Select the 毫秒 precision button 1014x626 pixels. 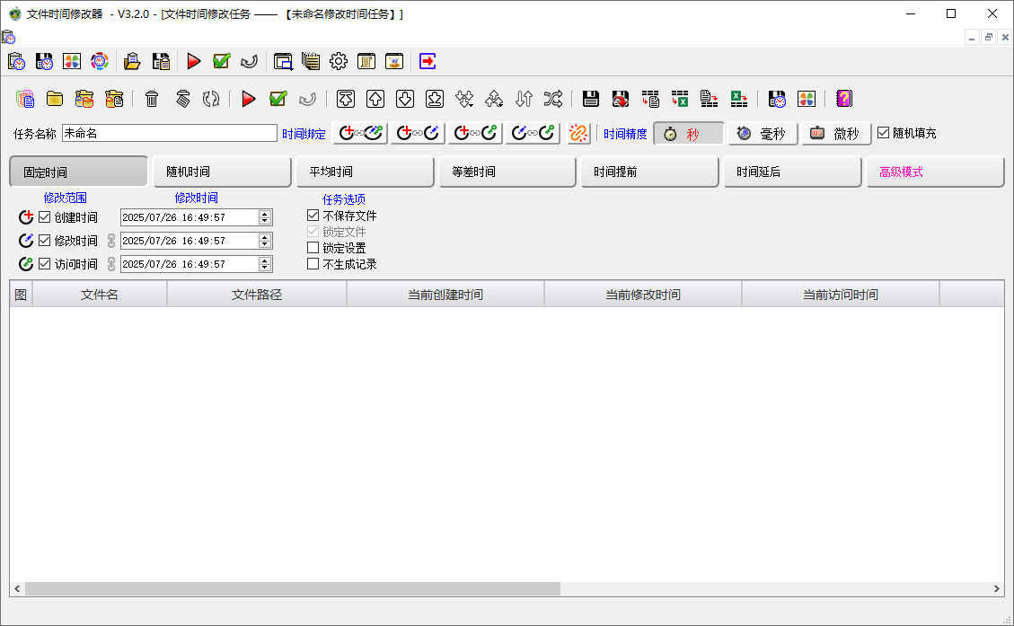763,134
